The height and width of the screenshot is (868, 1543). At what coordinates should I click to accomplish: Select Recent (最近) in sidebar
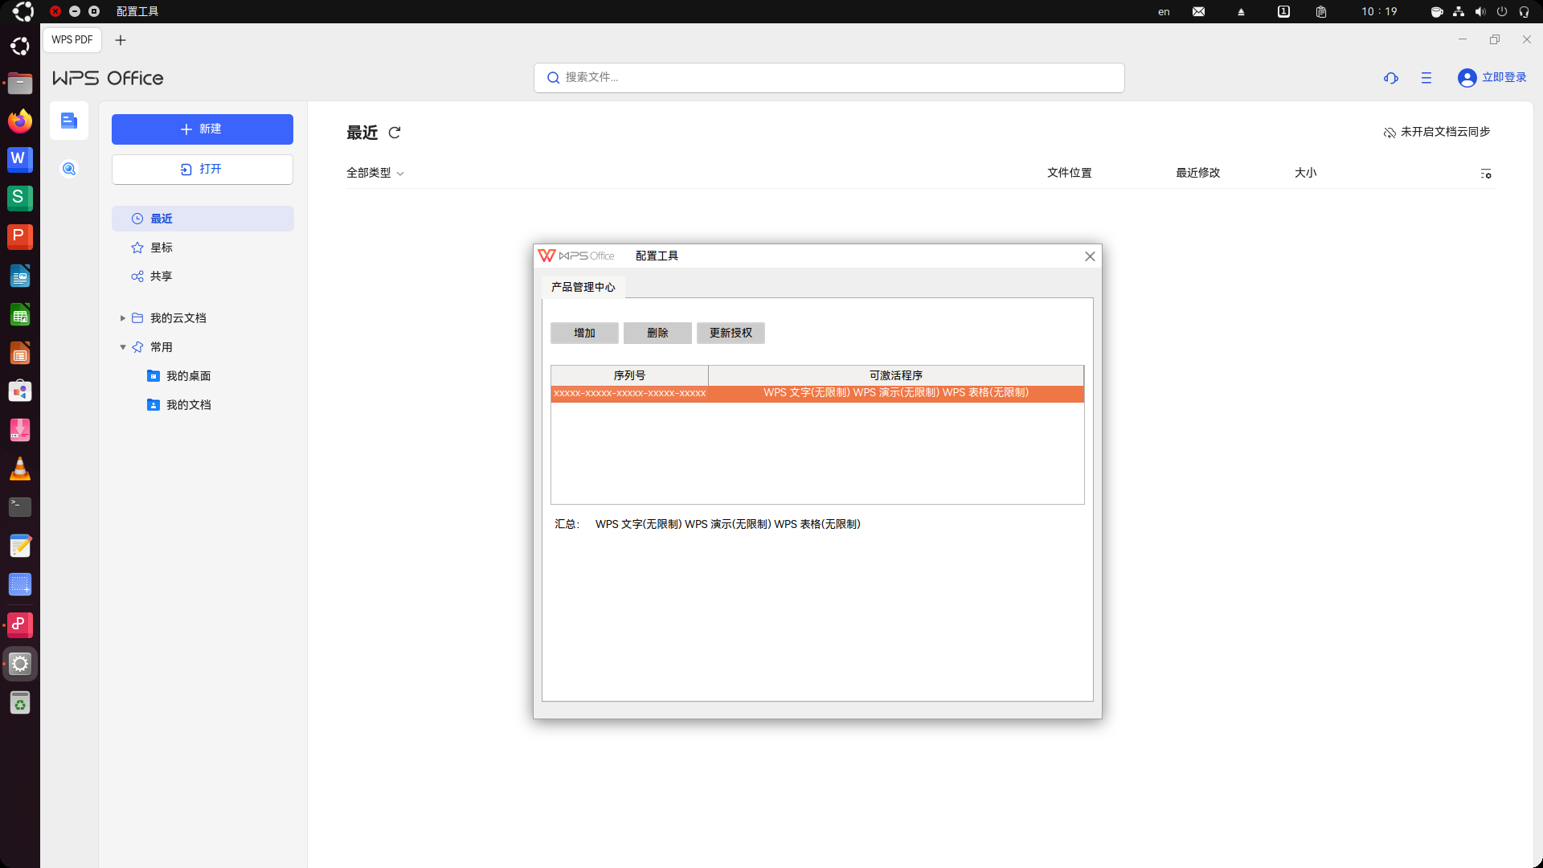(x=203, y=219)
